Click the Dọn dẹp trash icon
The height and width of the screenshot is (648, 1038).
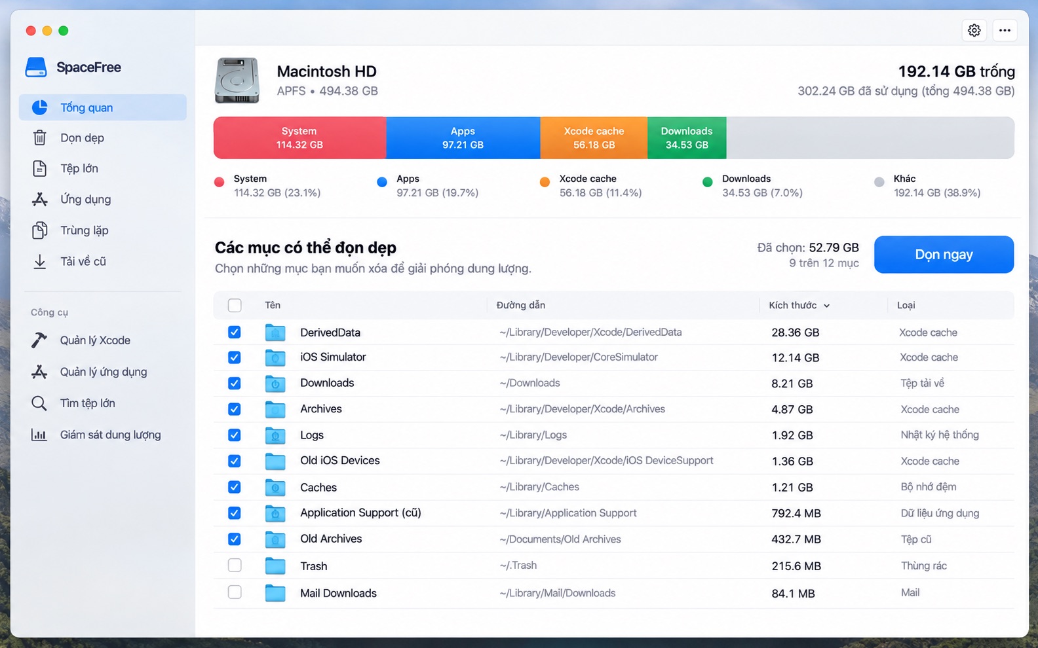coord(40,137)
